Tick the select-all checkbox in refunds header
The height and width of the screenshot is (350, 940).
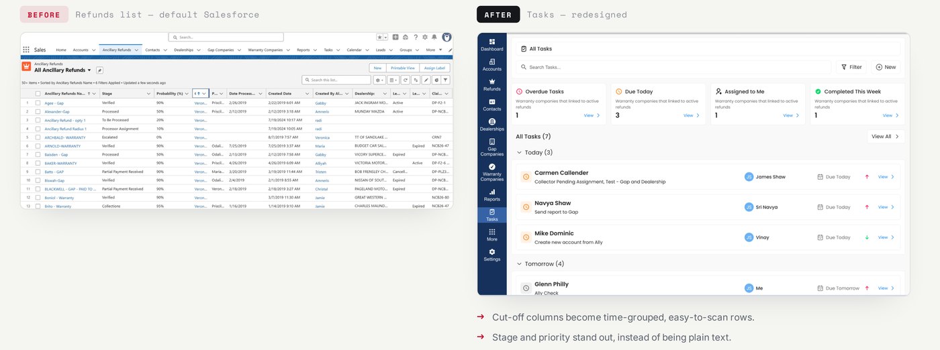(x=38, y=94)
